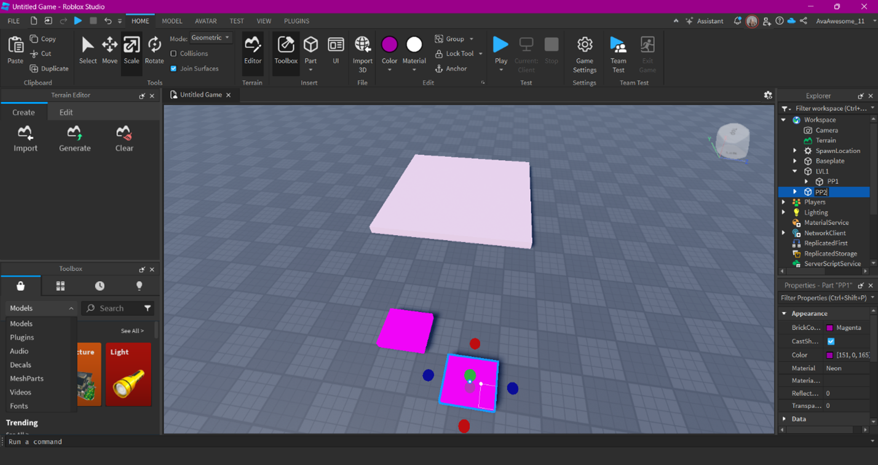Click the Toolbox search filter icon
878x465 pixels.
click(x=148, y=308)
